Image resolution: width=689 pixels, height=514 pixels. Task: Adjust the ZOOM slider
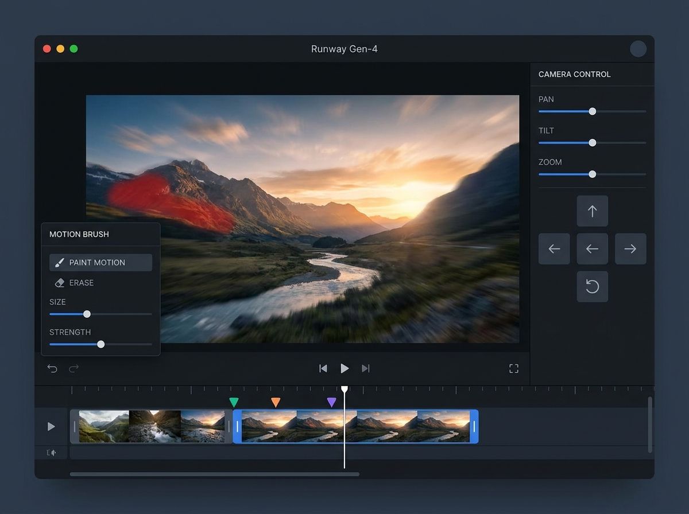[x=592, y=174]
